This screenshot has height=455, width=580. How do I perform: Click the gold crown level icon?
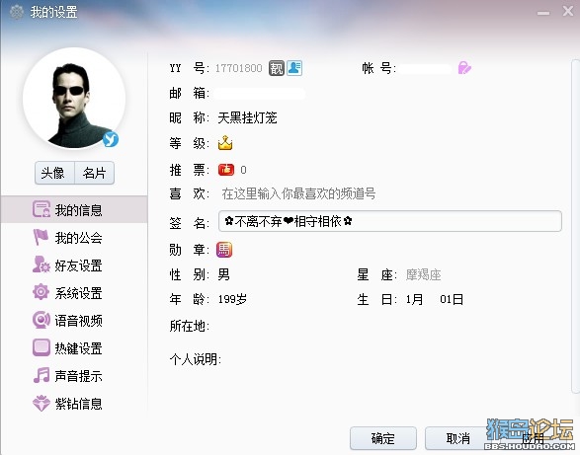click(x=225, y=143)
